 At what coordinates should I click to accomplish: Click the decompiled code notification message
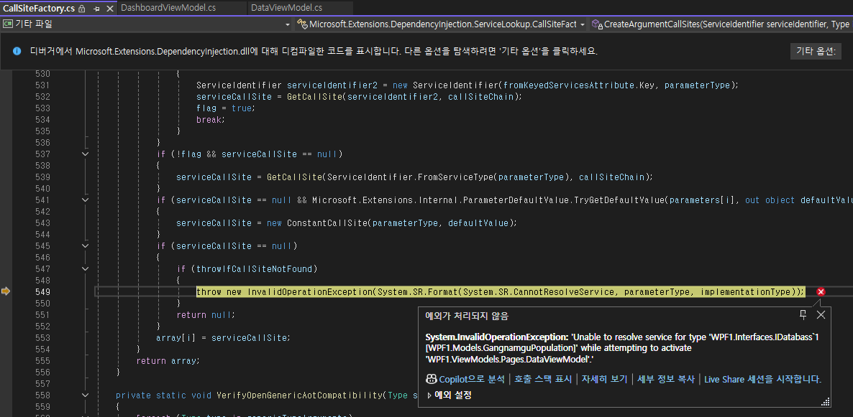click(x=314, y=51)
